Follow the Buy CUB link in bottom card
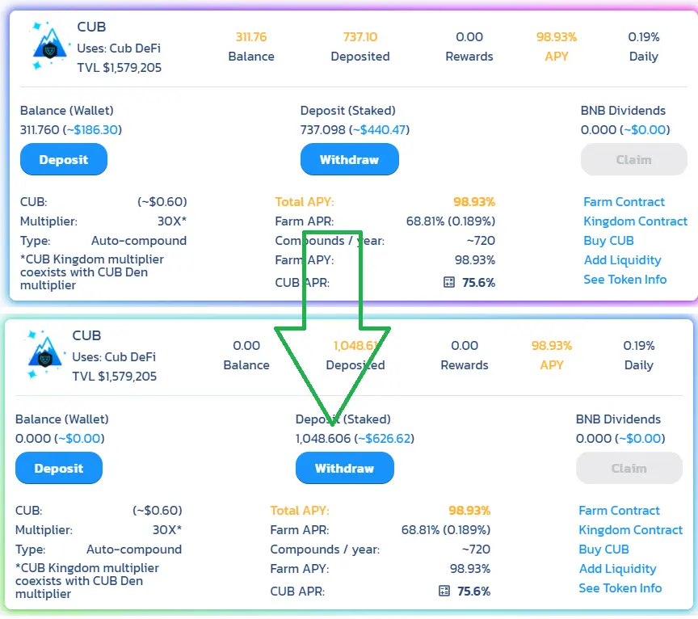Viewport: 698px width, 619px height. click(x=603, y=549)
